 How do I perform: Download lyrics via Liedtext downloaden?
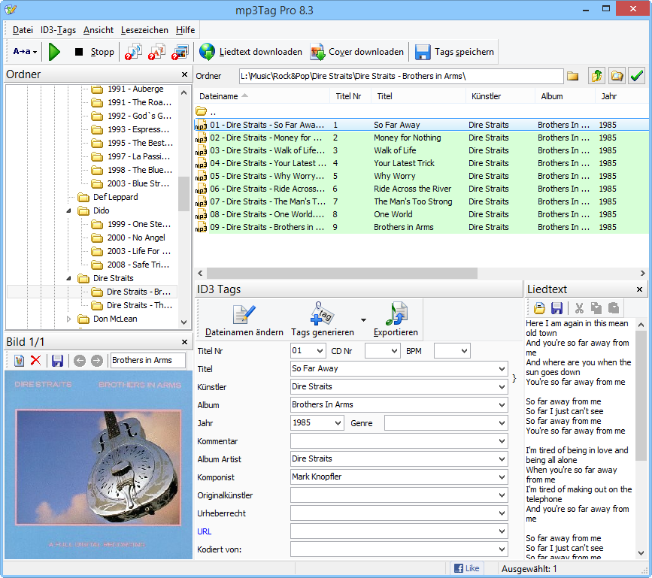coord(250,52)
